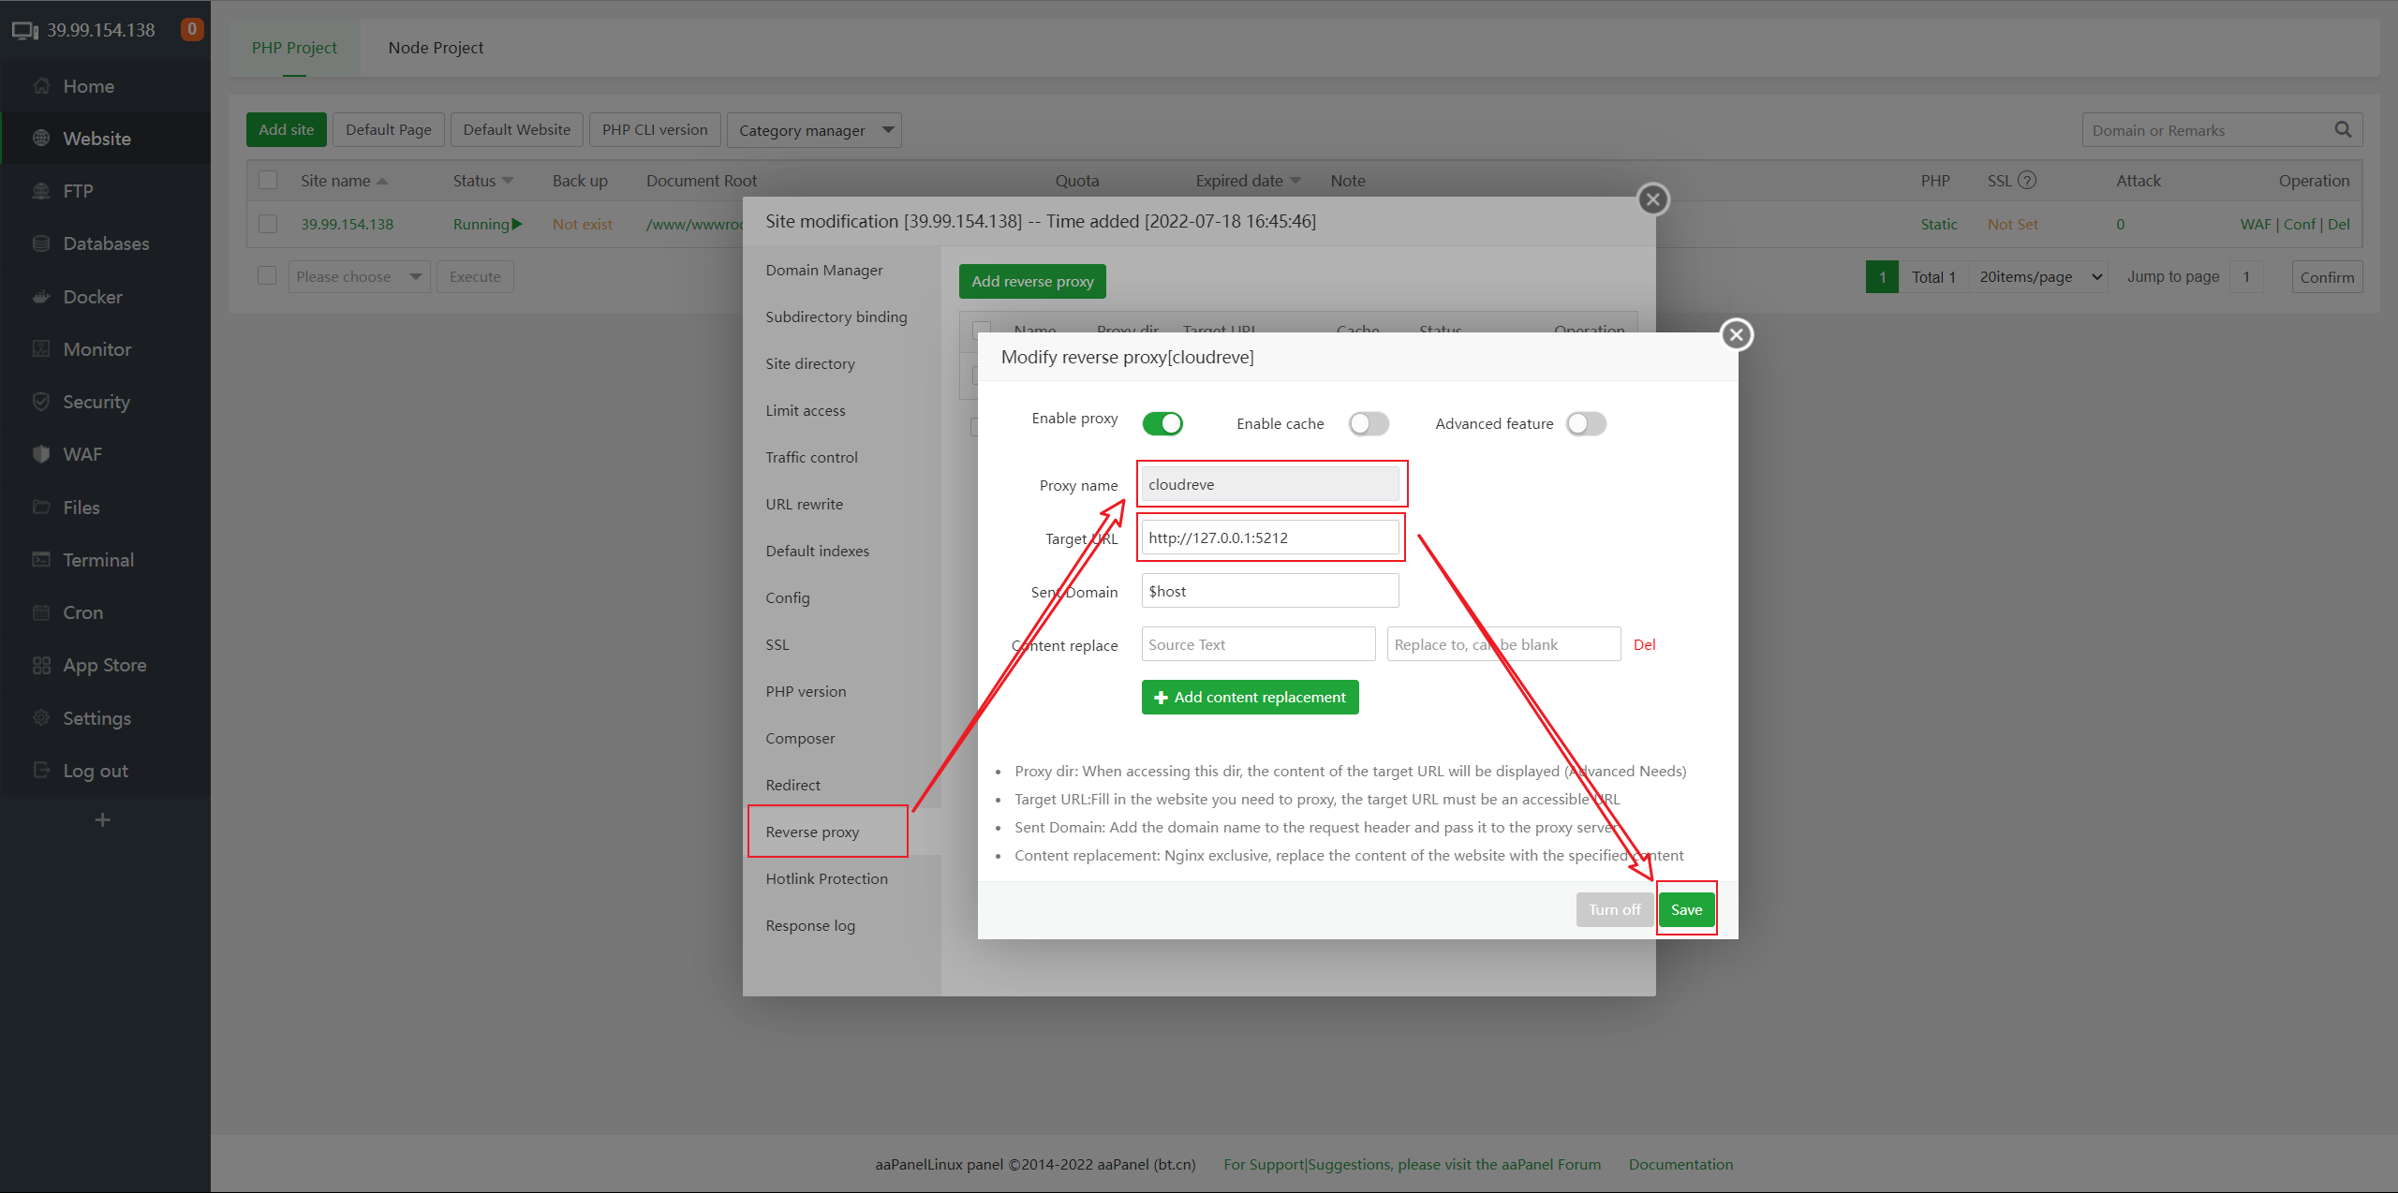Enable the Advanced feature switch
This screenshot has width=2398, height=1193.
(x=1586, y=423)
